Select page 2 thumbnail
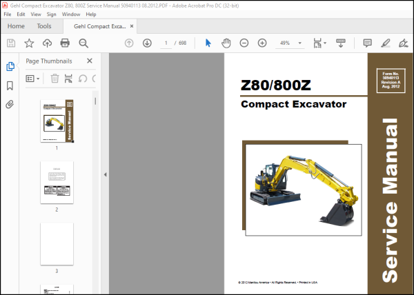This screenshot has width=414, height=295. point(57,183)
